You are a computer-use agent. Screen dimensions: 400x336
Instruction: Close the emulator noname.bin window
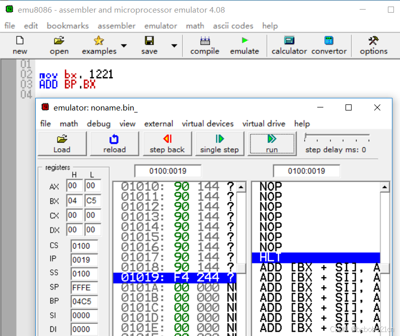coord(377,107)
